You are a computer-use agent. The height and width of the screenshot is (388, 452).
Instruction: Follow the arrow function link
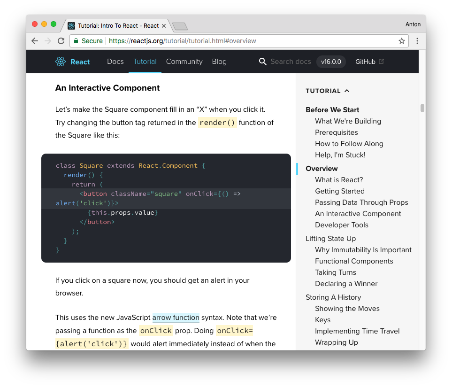tap(176, 318)
